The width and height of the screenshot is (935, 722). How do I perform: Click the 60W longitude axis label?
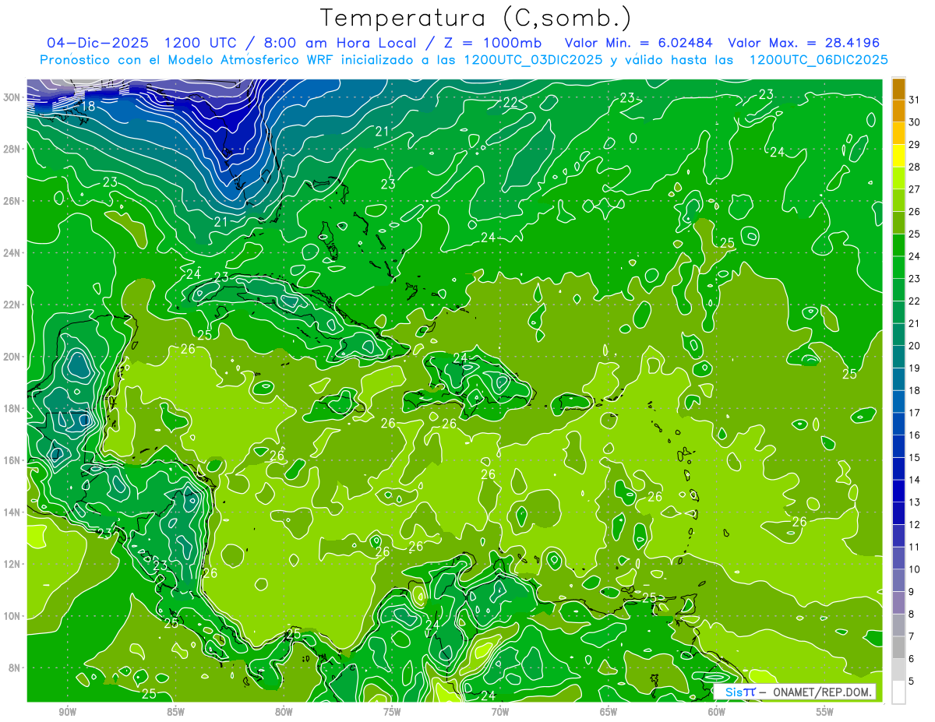(x=717, y=711)
